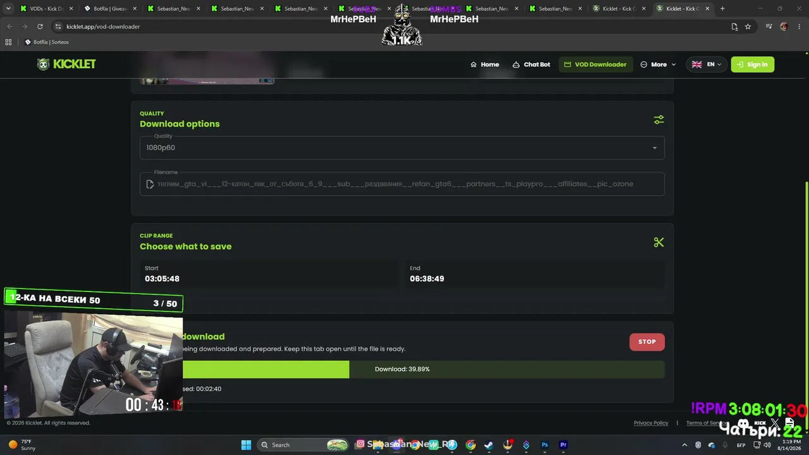809x455 pixels.
Task: Switch to the BotRix Giveaway browser tab
Action: pyautogui.click(x=110, y=9)
